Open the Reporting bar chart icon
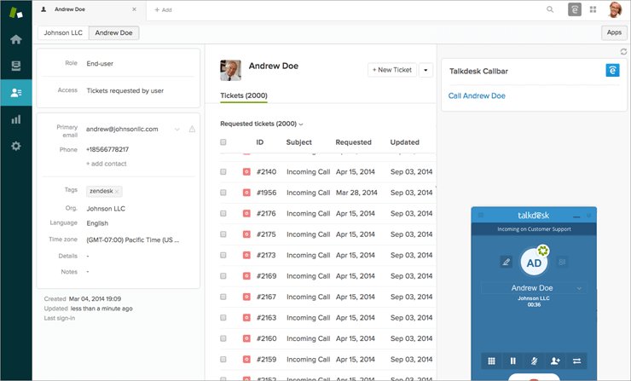 [x=15, y=119]
